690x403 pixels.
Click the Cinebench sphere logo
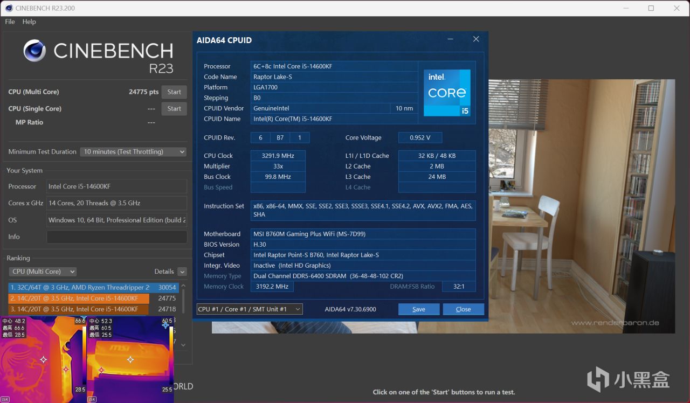(34, 51)
